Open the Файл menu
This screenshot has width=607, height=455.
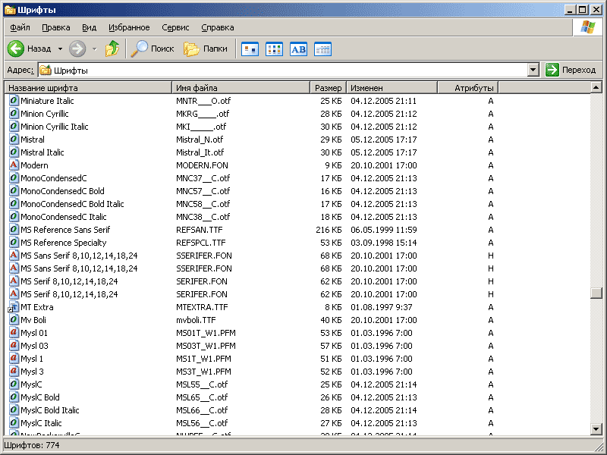pyautogui.click(x=20, y=27)
